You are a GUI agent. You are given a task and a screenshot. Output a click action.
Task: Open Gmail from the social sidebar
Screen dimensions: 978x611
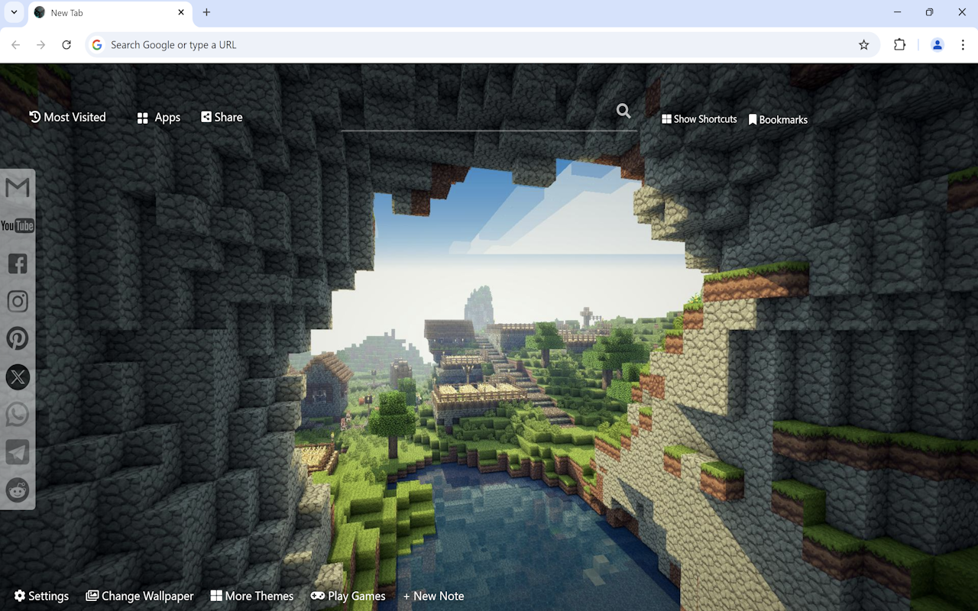tap(17, 188)
